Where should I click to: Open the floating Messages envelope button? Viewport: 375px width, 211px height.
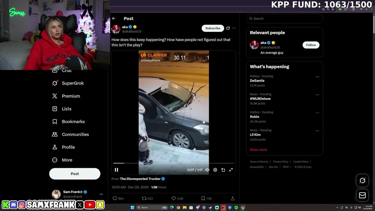tap(362, 195)
